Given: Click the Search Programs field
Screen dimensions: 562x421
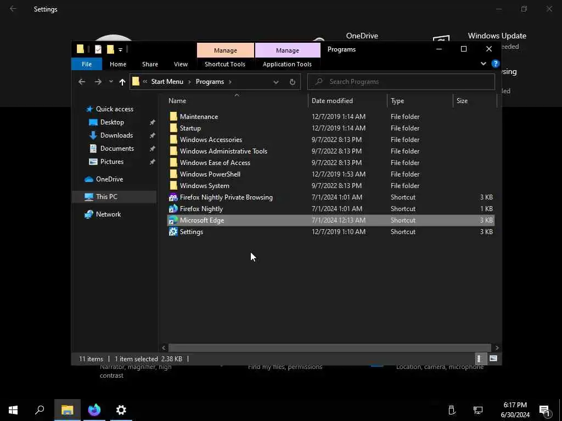Looking at the screenshot, I should tap(401, 82).
